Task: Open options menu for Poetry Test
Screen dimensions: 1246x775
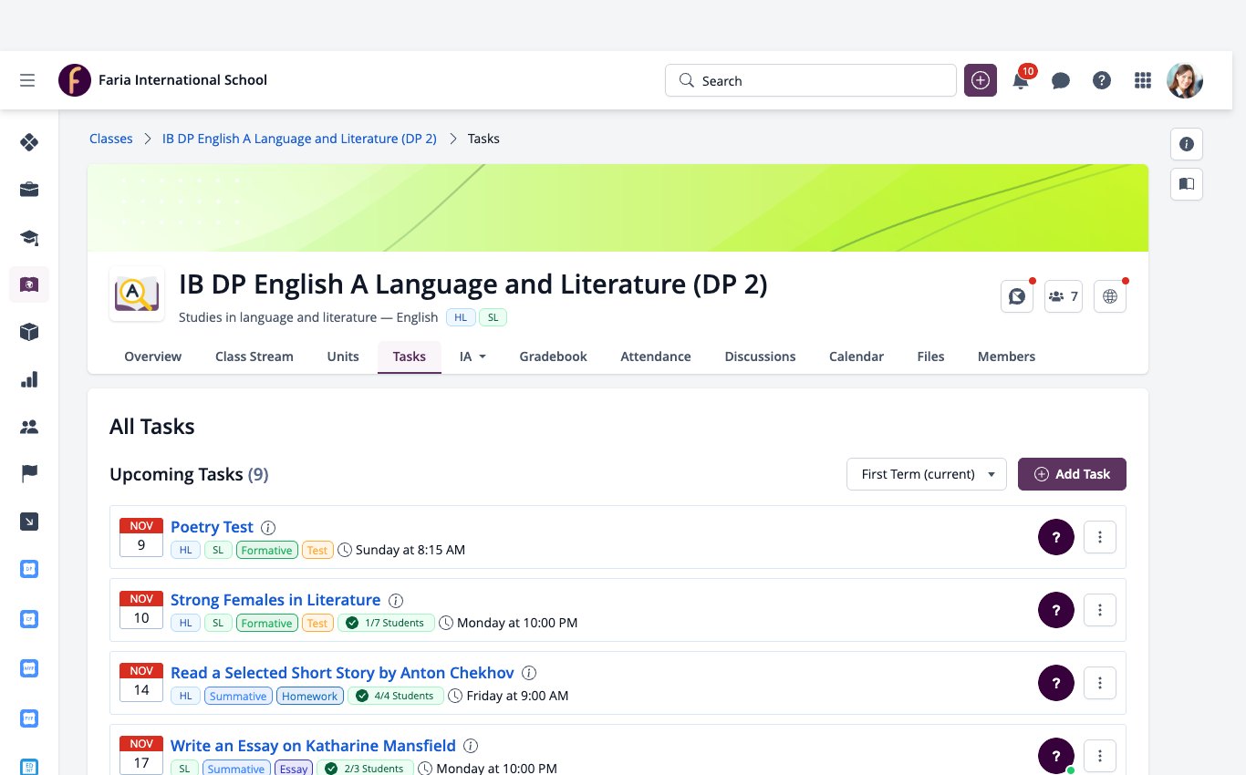Action: coord(1100,537)
